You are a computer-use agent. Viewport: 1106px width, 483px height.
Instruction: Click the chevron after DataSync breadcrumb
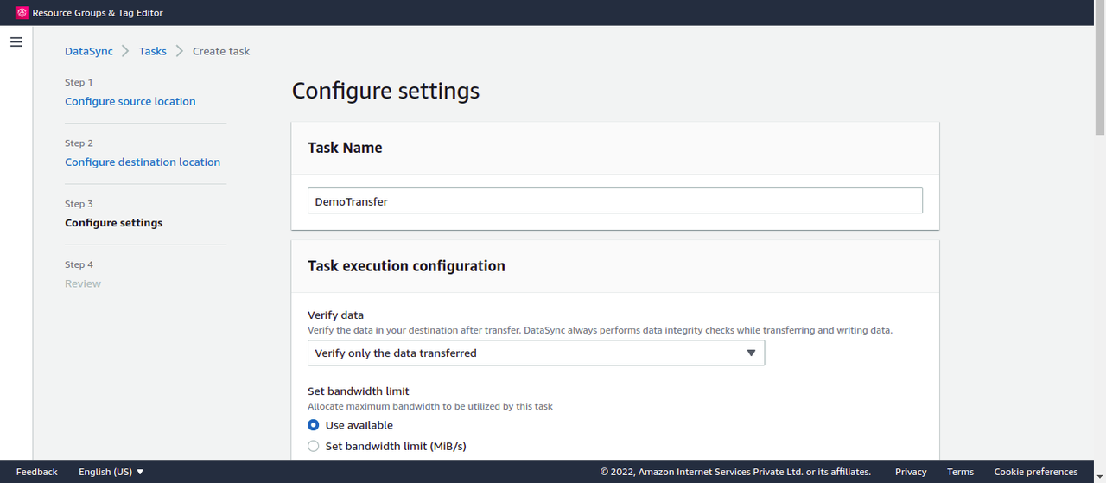[x=126, y=51]
